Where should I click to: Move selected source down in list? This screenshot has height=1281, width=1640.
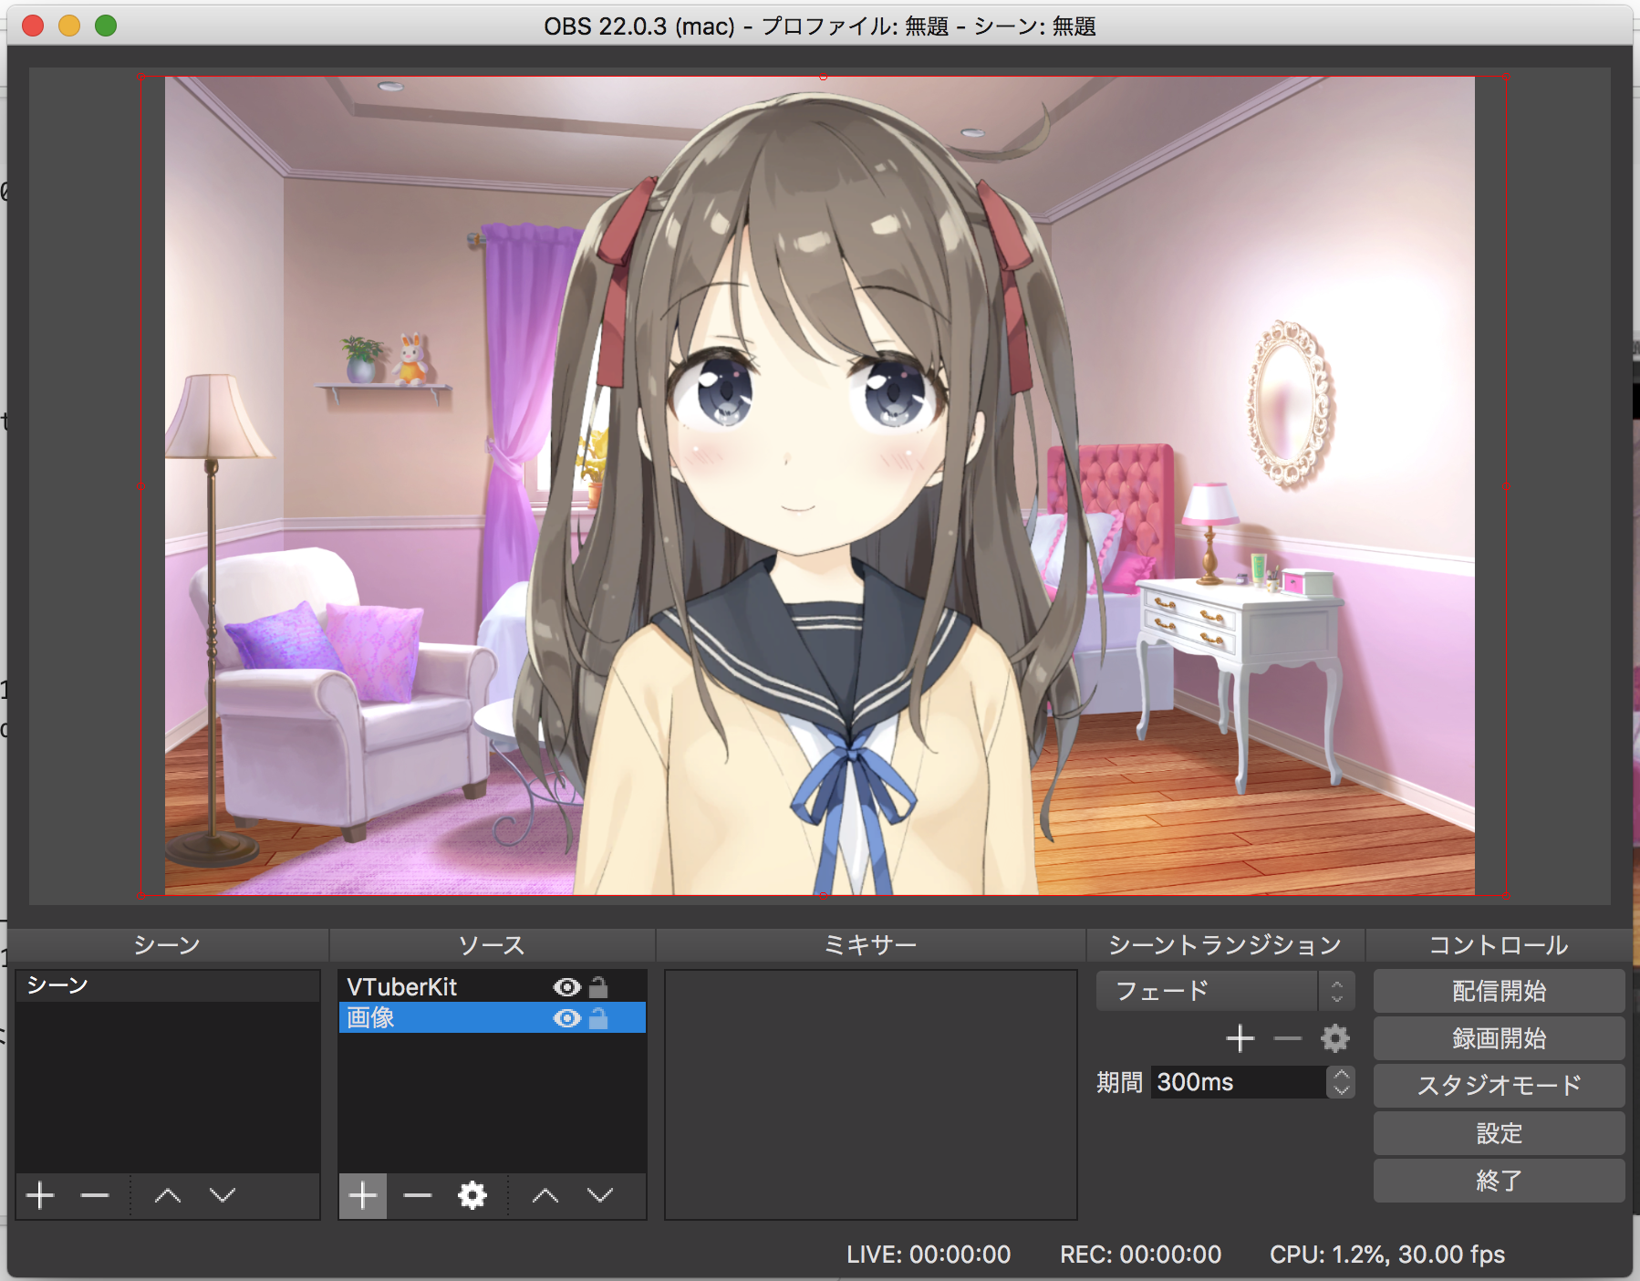[x=600, y=1195]
